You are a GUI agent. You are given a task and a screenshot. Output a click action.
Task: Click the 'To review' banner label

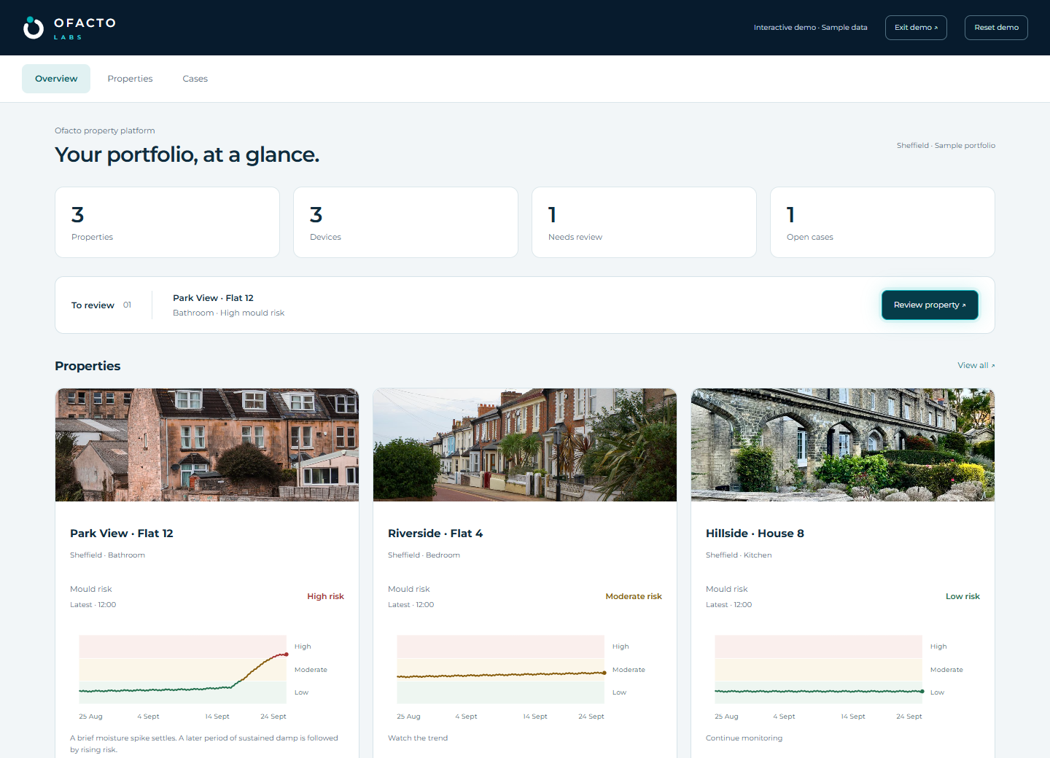(x=93, y=305)
